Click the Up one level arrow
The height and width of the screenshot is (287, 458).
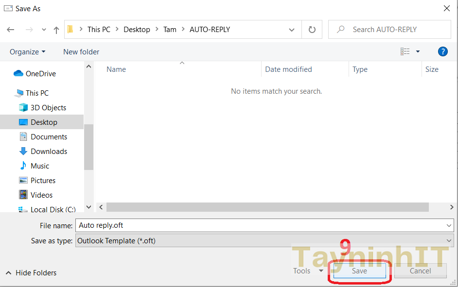pos(56,30)
